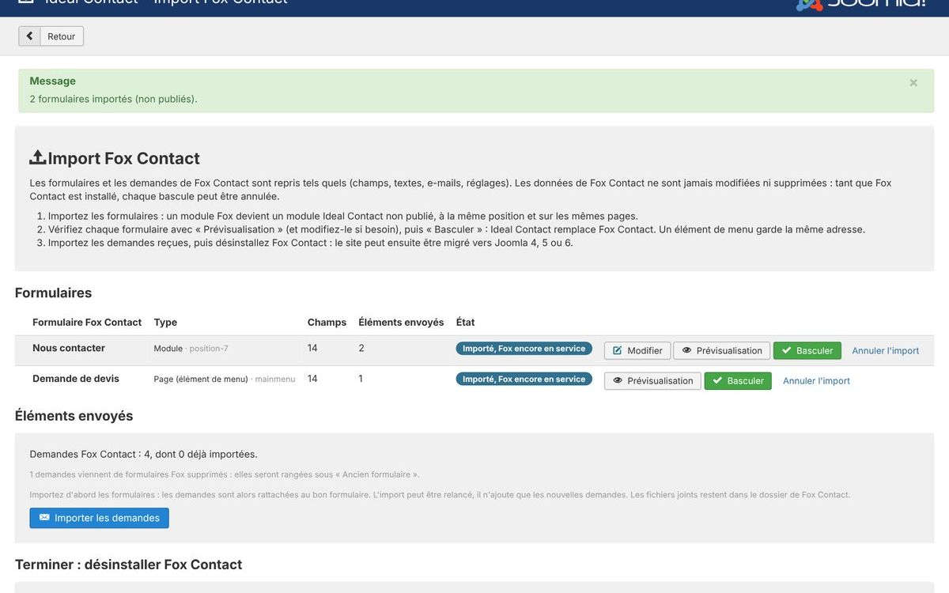949x593 pixels.
Task: Click the État column header
Action: coord(465,323)
